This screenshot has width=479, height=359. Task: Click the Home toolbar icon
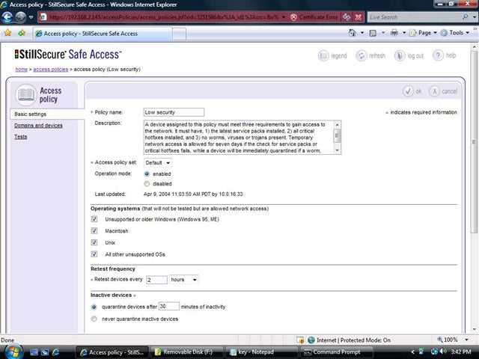click(353, 33)
